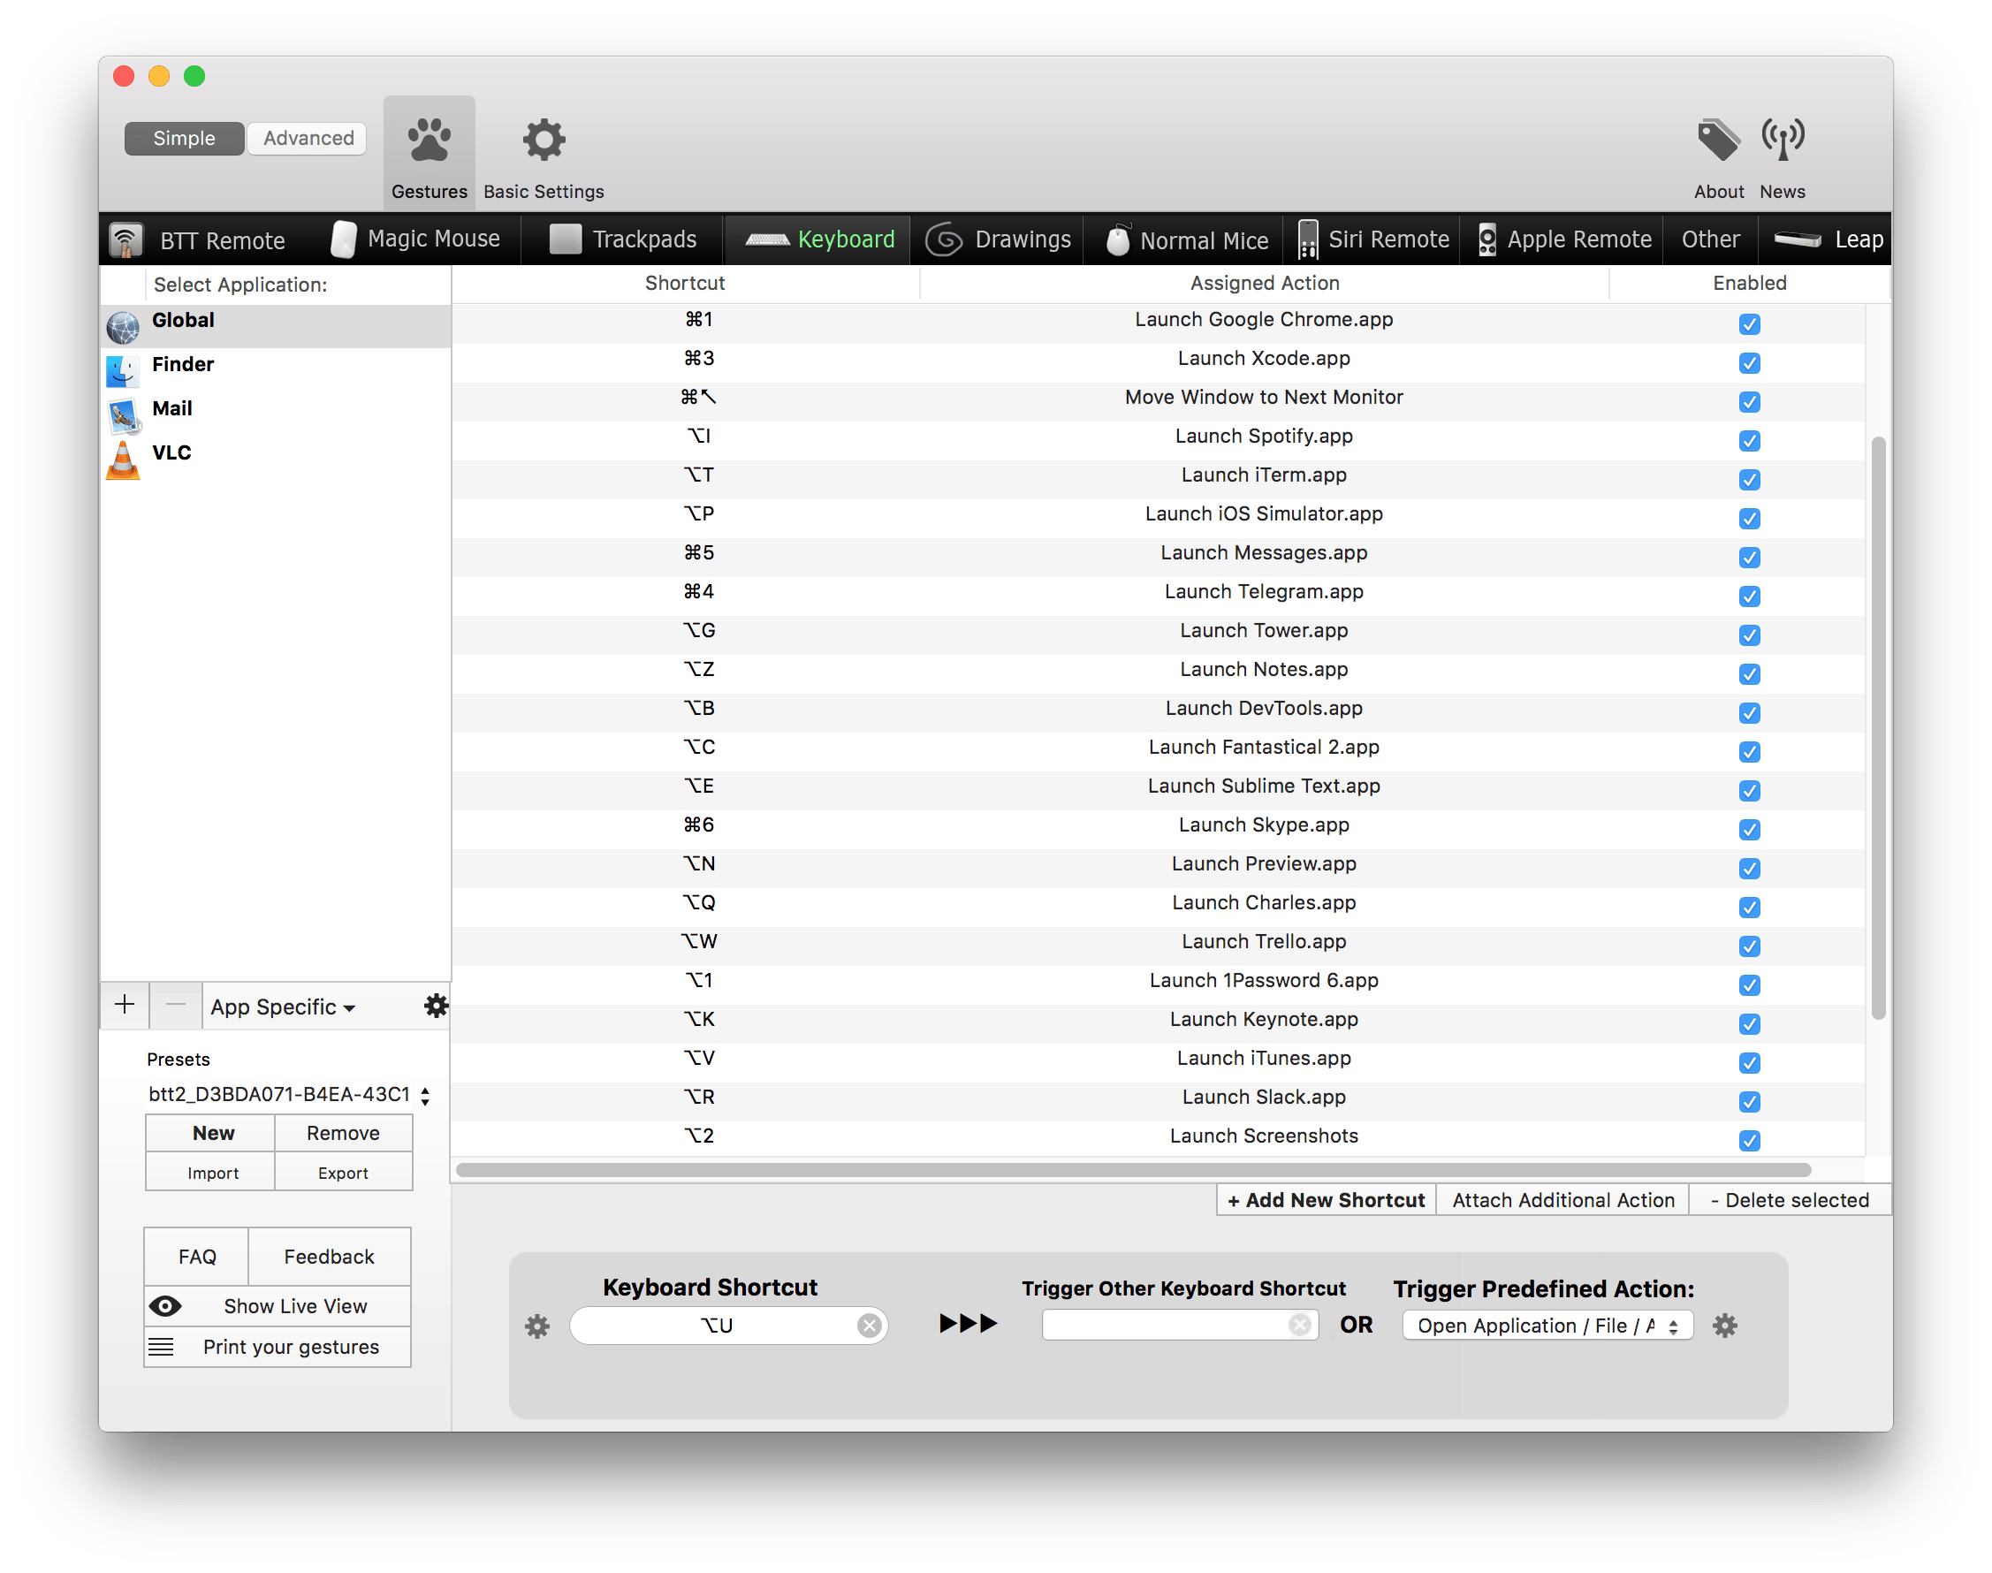Click the plus icon to add an application
Screen dimensions: 1992x1573
[x=125, y=1005]
